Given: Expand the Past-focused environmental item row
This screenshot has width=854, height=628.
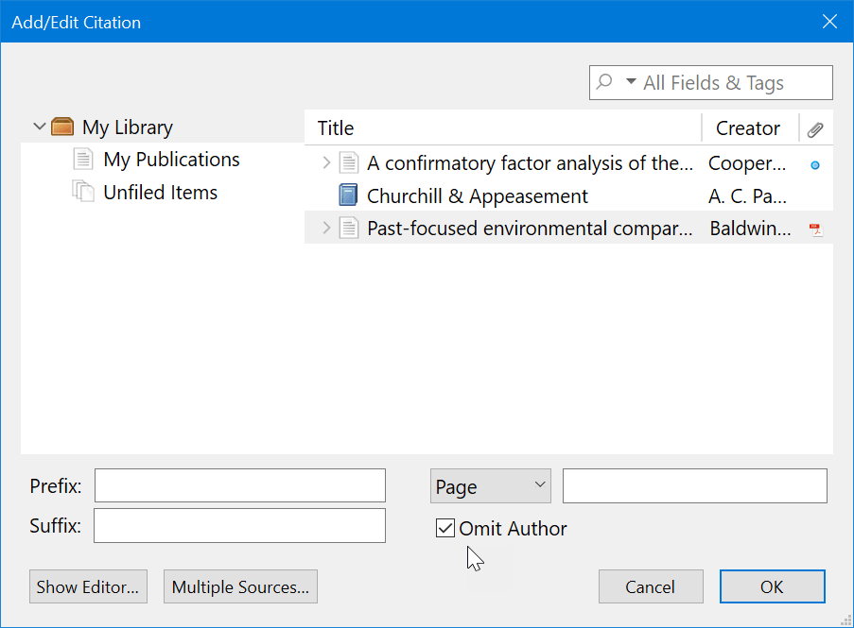Looking at the screenshot, I should tap(327, 228).
